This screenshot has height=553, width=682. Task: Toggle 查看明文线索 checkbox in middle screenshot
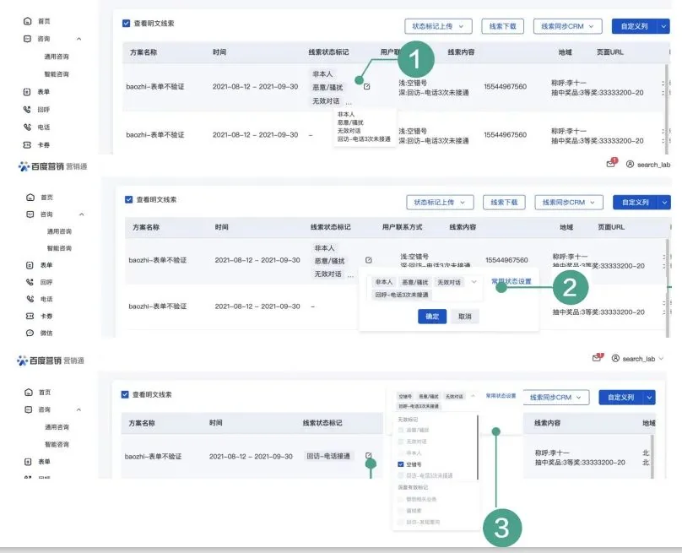(128, 199)
